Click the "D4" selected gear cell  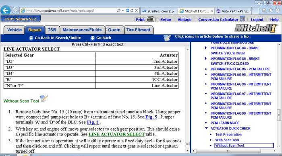tap(50, 74)
